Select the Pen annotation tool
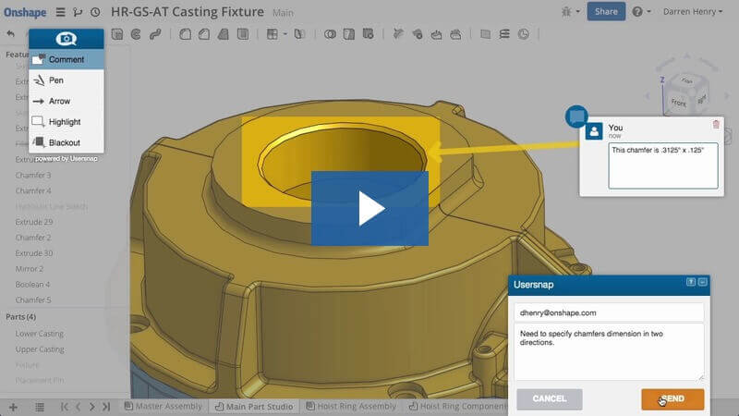Viewport: 739px width, 416px height. [x=67, y=80]
